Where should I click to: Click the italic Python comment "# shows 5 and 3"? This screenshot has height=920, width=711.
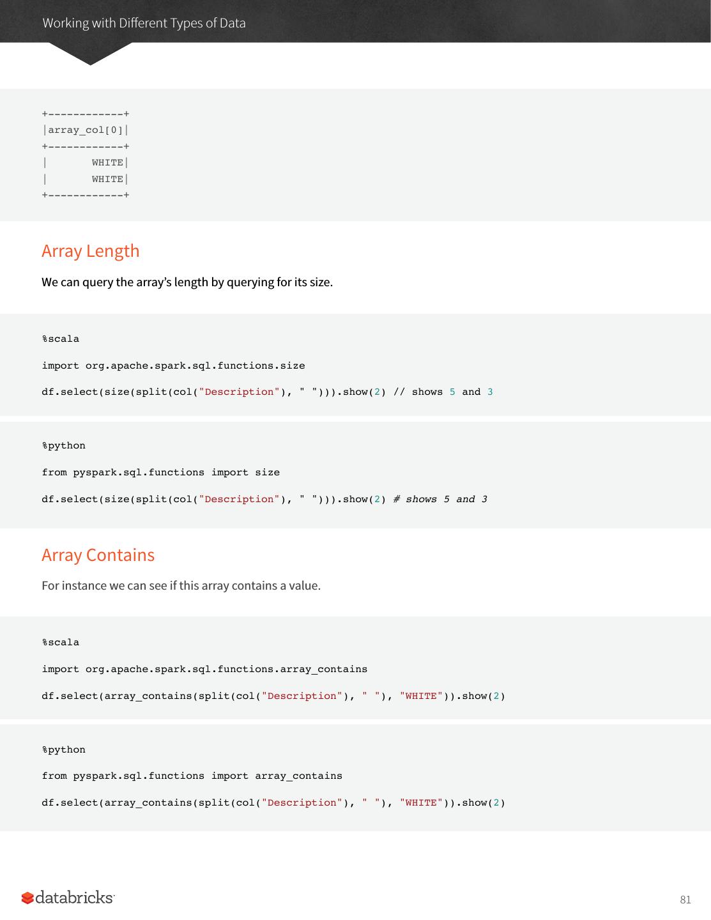pyautogui.click(x=440, y=500)
